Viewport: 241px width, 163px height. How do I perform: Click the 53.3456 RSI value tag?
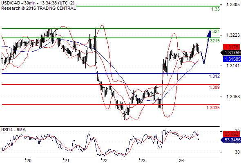pyautogui.click(x=230, y=140)
